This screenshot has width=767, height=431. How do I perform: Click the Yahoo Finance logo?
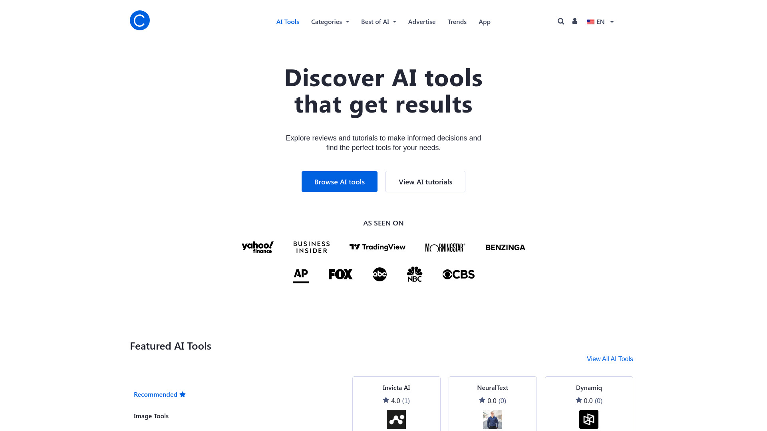[258, 247]
